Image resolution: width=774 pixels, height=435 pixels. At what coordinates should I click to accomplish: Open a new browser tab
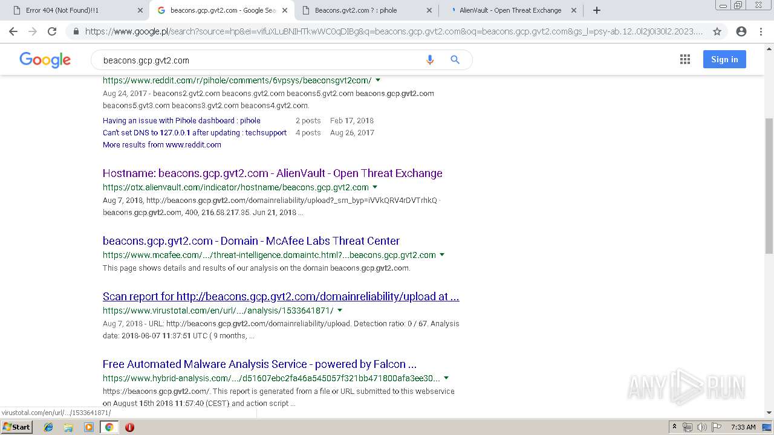click(x=597, y=10)
